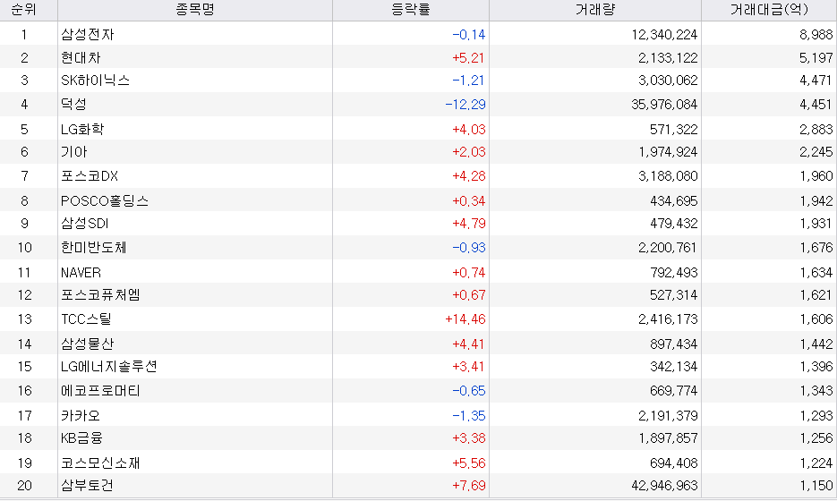Click the -12.29 change rate value

pos(465,105)
